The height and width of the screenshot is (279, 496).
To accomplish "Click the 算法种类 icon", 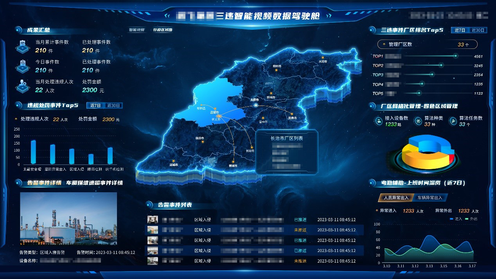I will pos(418,121).
